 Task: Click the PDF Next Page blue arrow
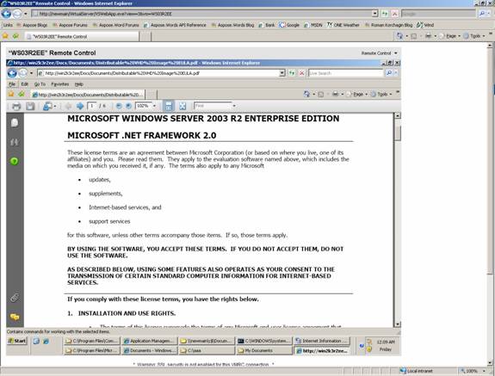80,106
